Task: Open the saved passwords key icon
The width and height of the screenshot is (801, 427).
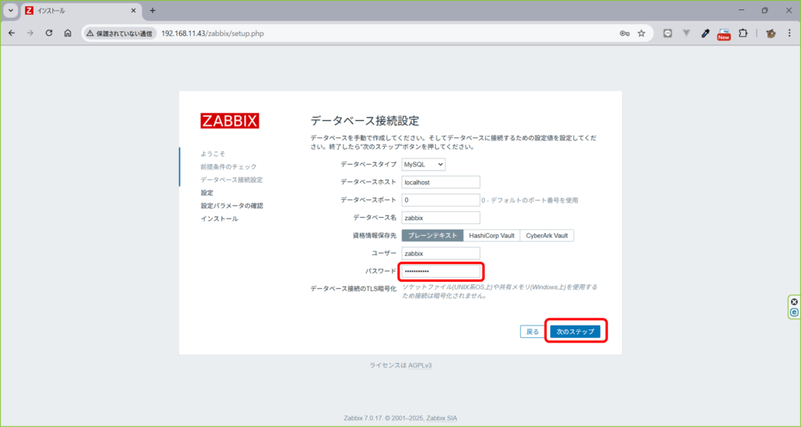Action: pos(624,34)
